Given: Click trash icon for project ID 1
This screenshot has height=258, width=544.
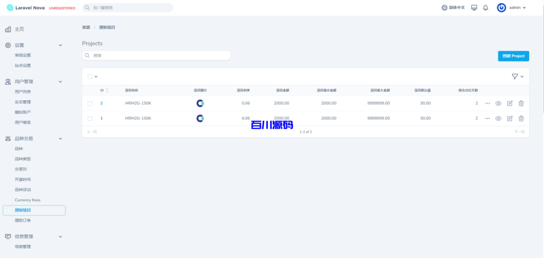Looking at the screenshot, I should [x=521, y=118].
